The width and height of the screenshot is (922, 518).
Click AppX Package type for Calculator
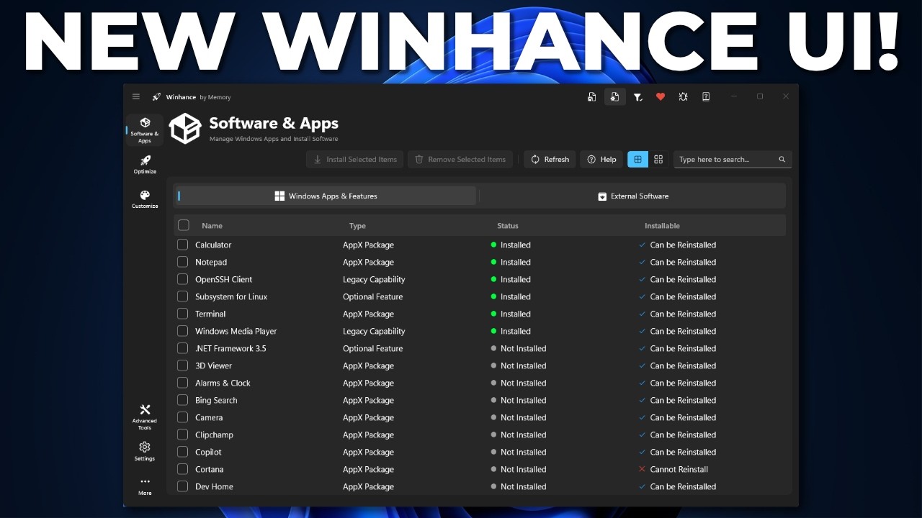[x=368, y=245]
